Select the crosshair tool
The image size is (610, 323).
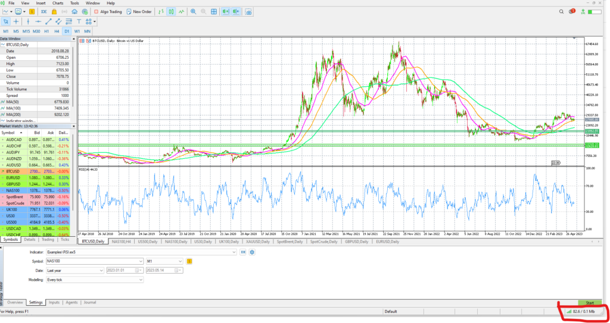16,21
